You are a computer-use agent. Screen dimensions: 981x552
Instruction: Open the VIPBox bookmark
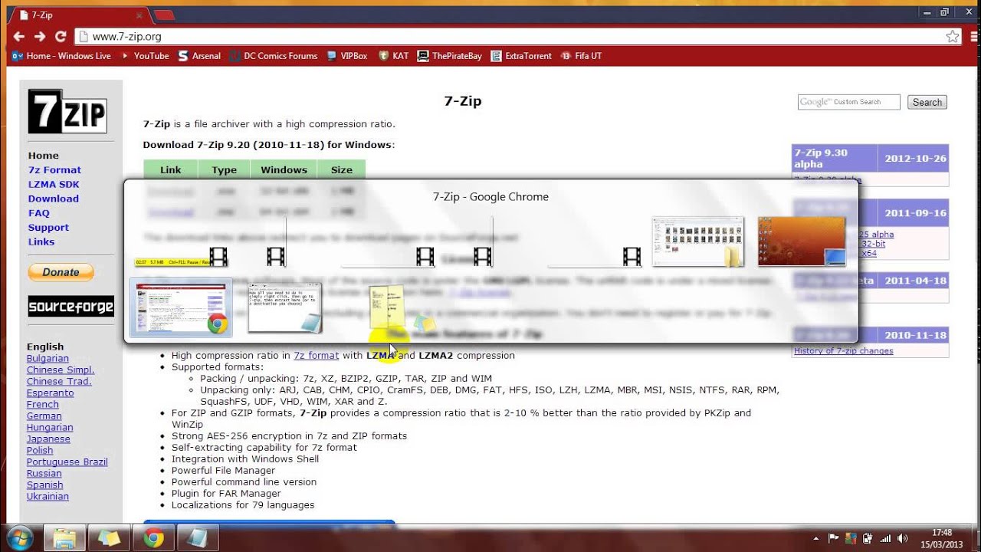coord(346,56)
